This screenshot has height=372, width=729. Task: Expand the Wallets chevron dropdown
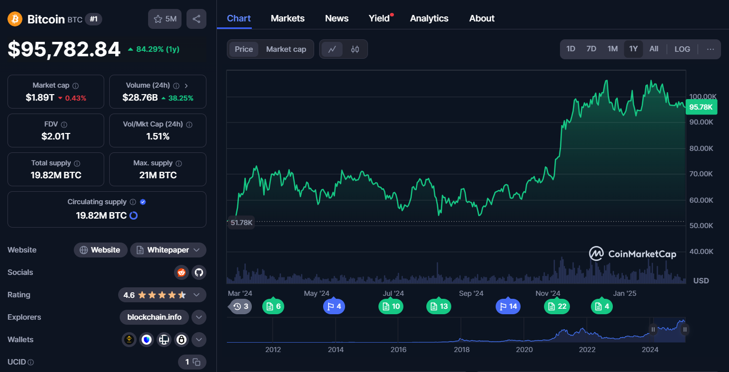click(x=199, y=340)
